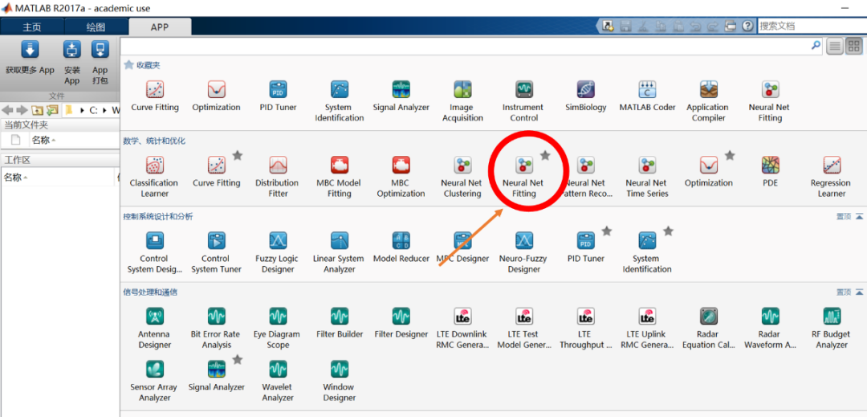The height and width of the screenshot is (417, 867).
Task: Open Curve Fitting app in 收藏夹 section
Action: pyautogui.click(x=155, y=96)
